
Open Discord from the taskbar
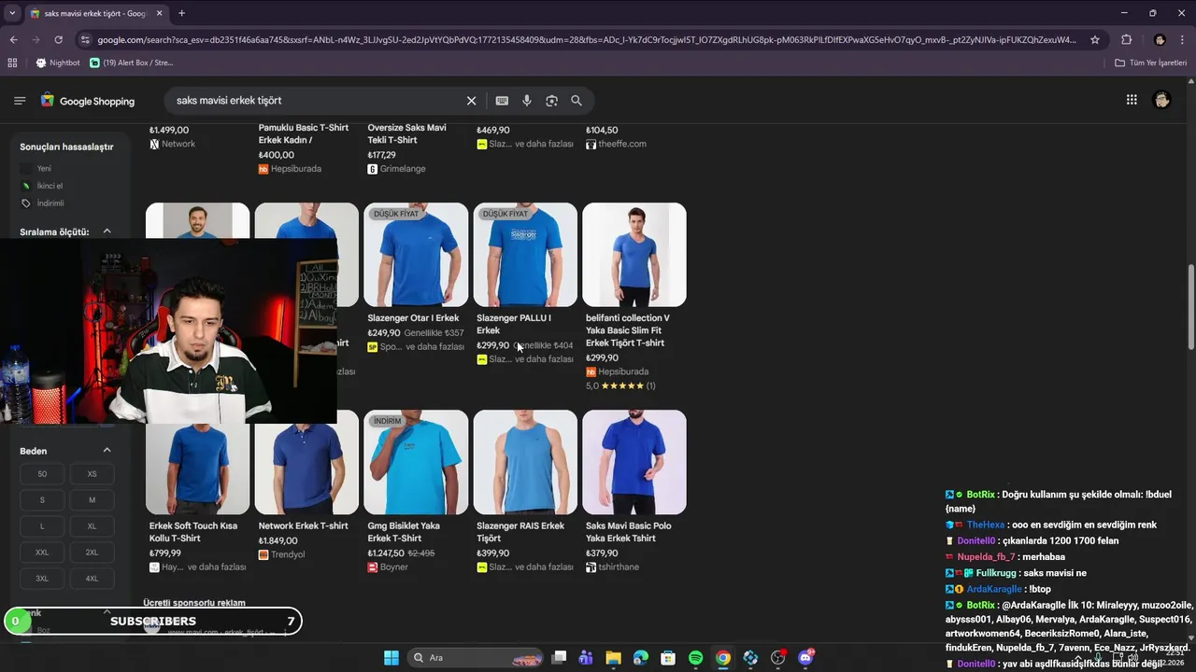(806, 658)
